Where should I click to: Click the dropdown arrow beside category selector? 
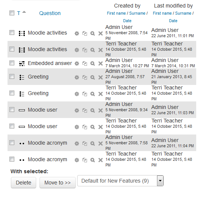pos(160,181)
